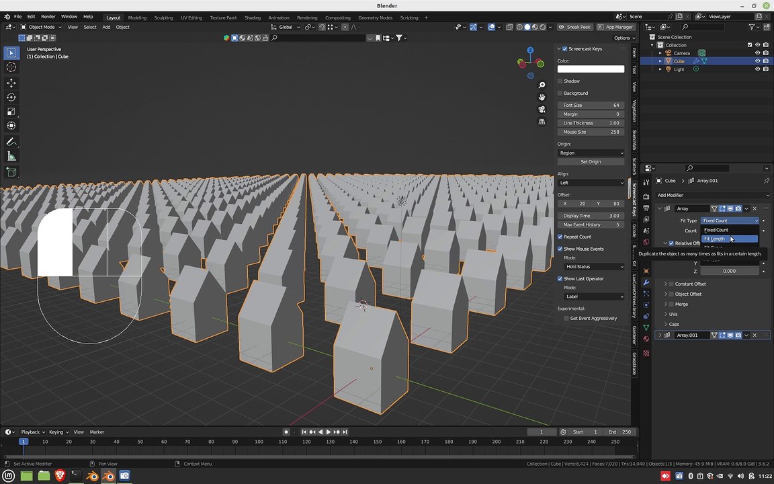Switch to the Shading workspace tab
The width and height of the screenshot is (774, 484).
(252, 17)
